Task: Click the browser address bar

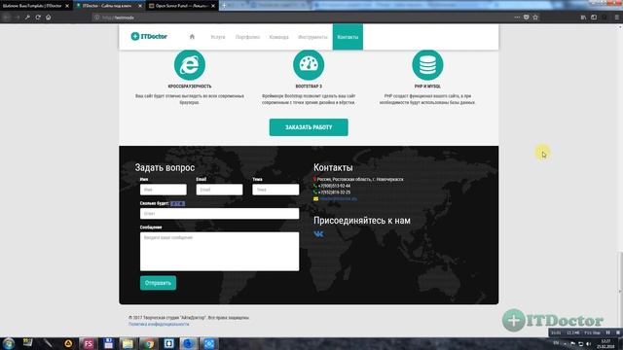Action: point(302,17)
